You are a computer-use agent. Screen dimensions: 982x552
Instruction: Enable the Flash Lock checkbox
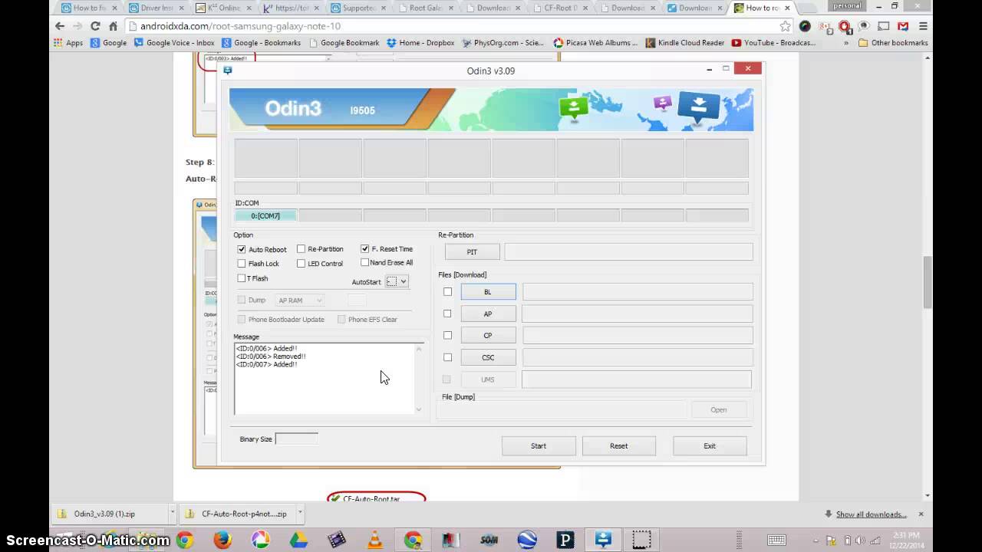[242, 264]
